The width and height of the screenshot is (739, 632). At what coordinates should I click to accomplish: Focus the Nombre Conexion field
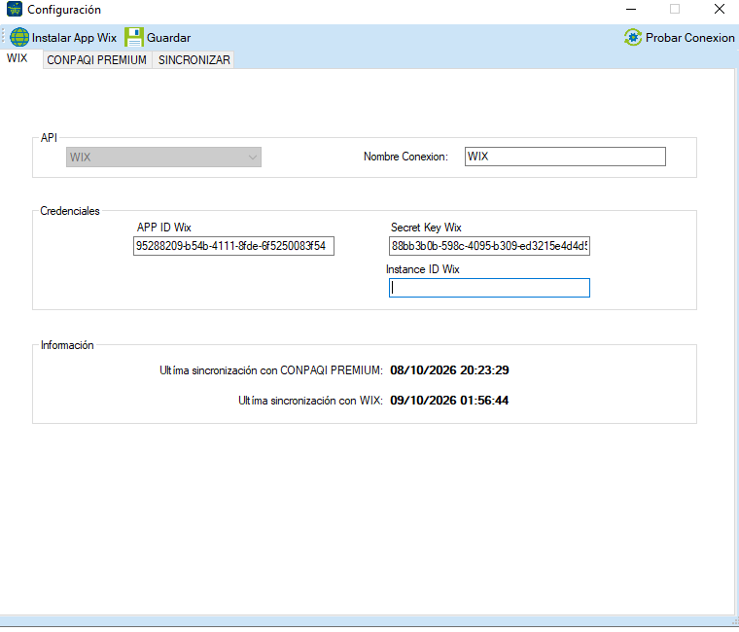tap(565, 157)
